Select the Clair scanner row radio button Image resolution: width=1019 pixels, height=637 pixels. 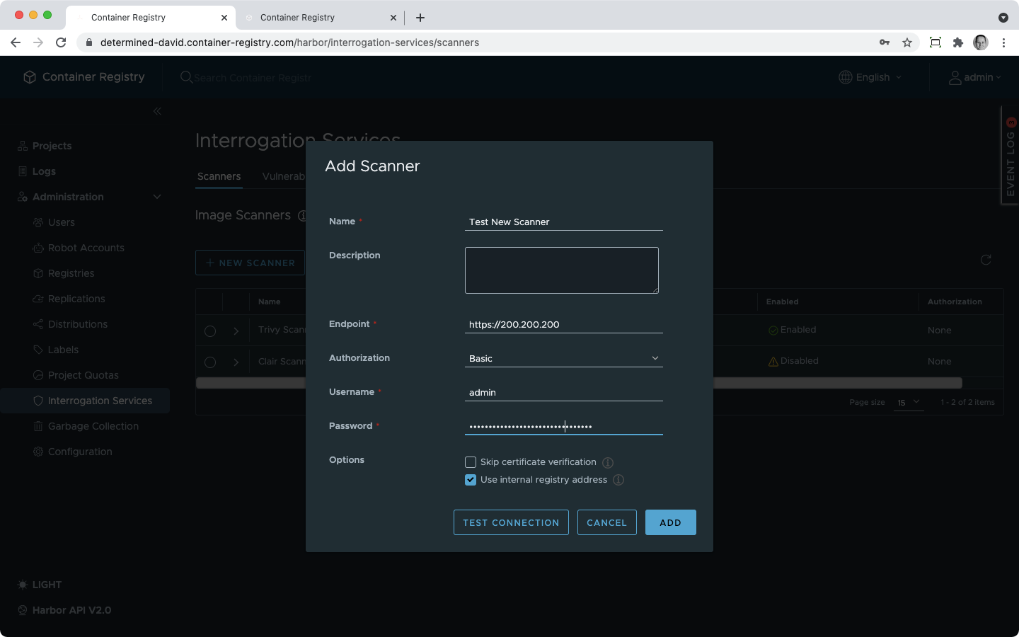pyautogui.click(x=210, y=362)
